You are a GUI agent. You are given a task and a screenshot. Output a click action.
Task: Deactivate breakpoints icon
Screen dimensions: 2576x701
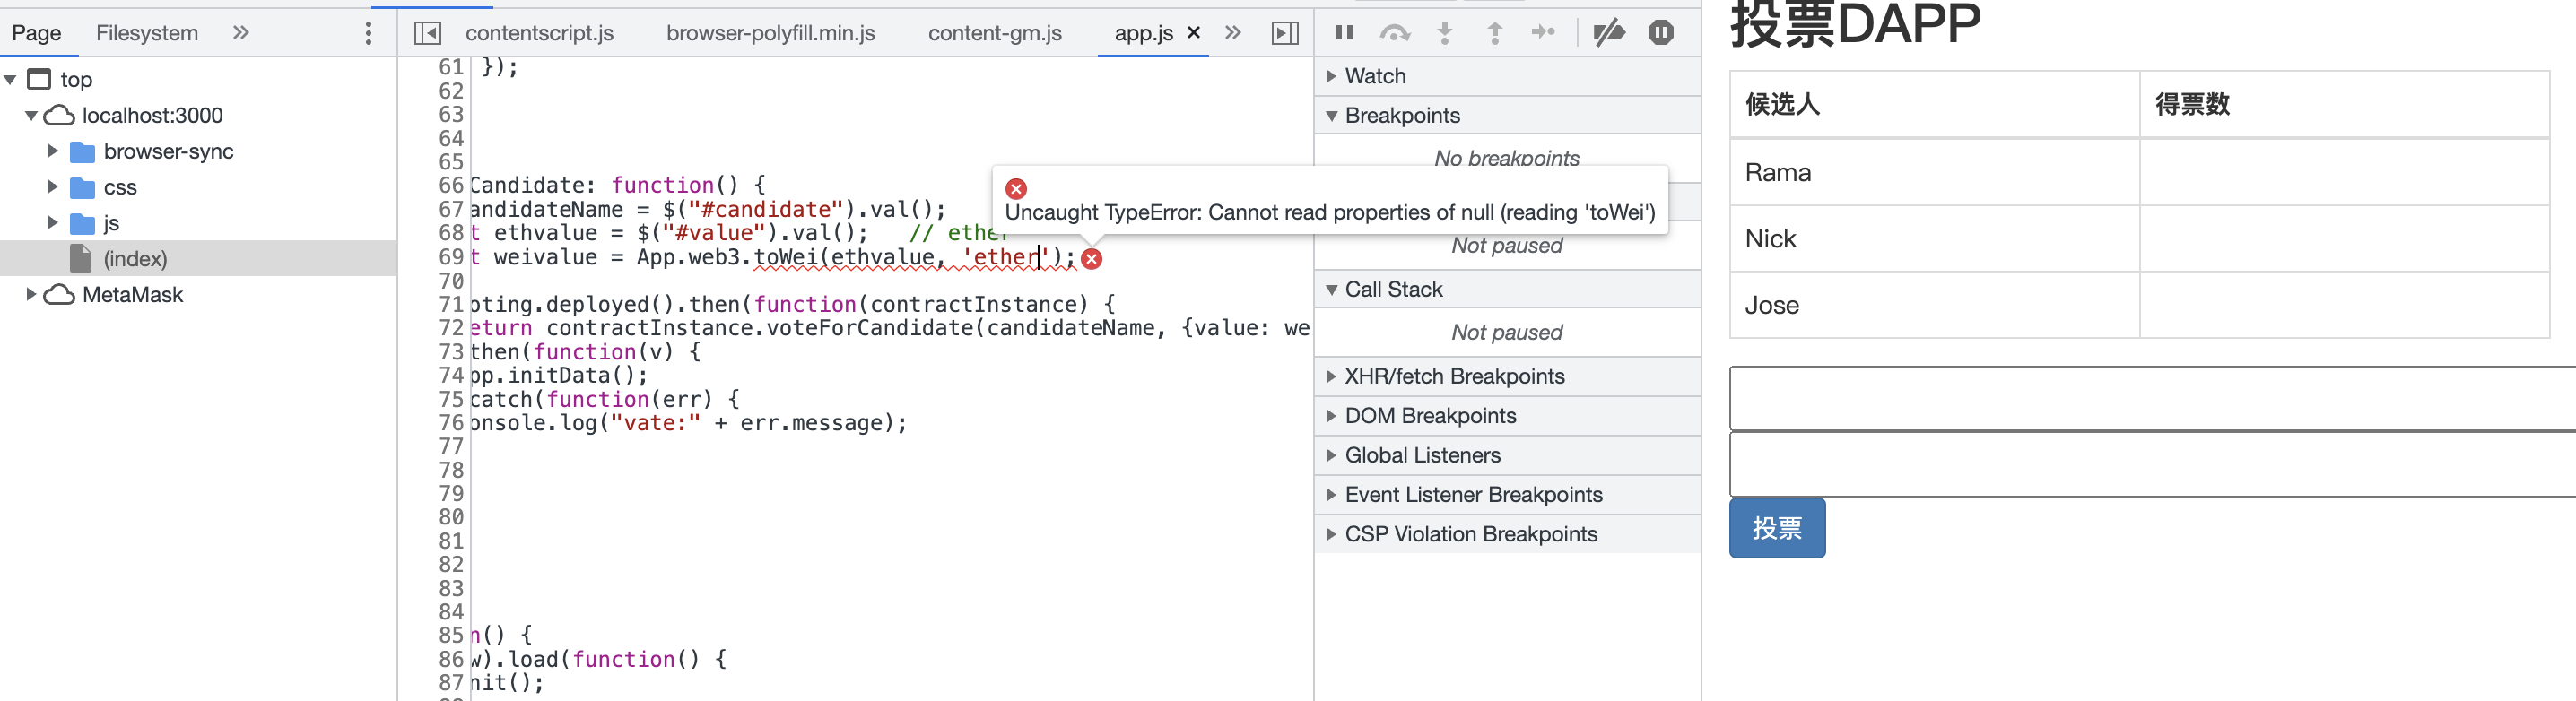point(1609,33)
